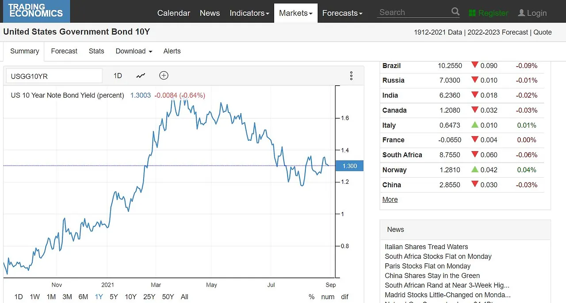Open the Download dropdown
566x303 pixels.
coord(134,51)
